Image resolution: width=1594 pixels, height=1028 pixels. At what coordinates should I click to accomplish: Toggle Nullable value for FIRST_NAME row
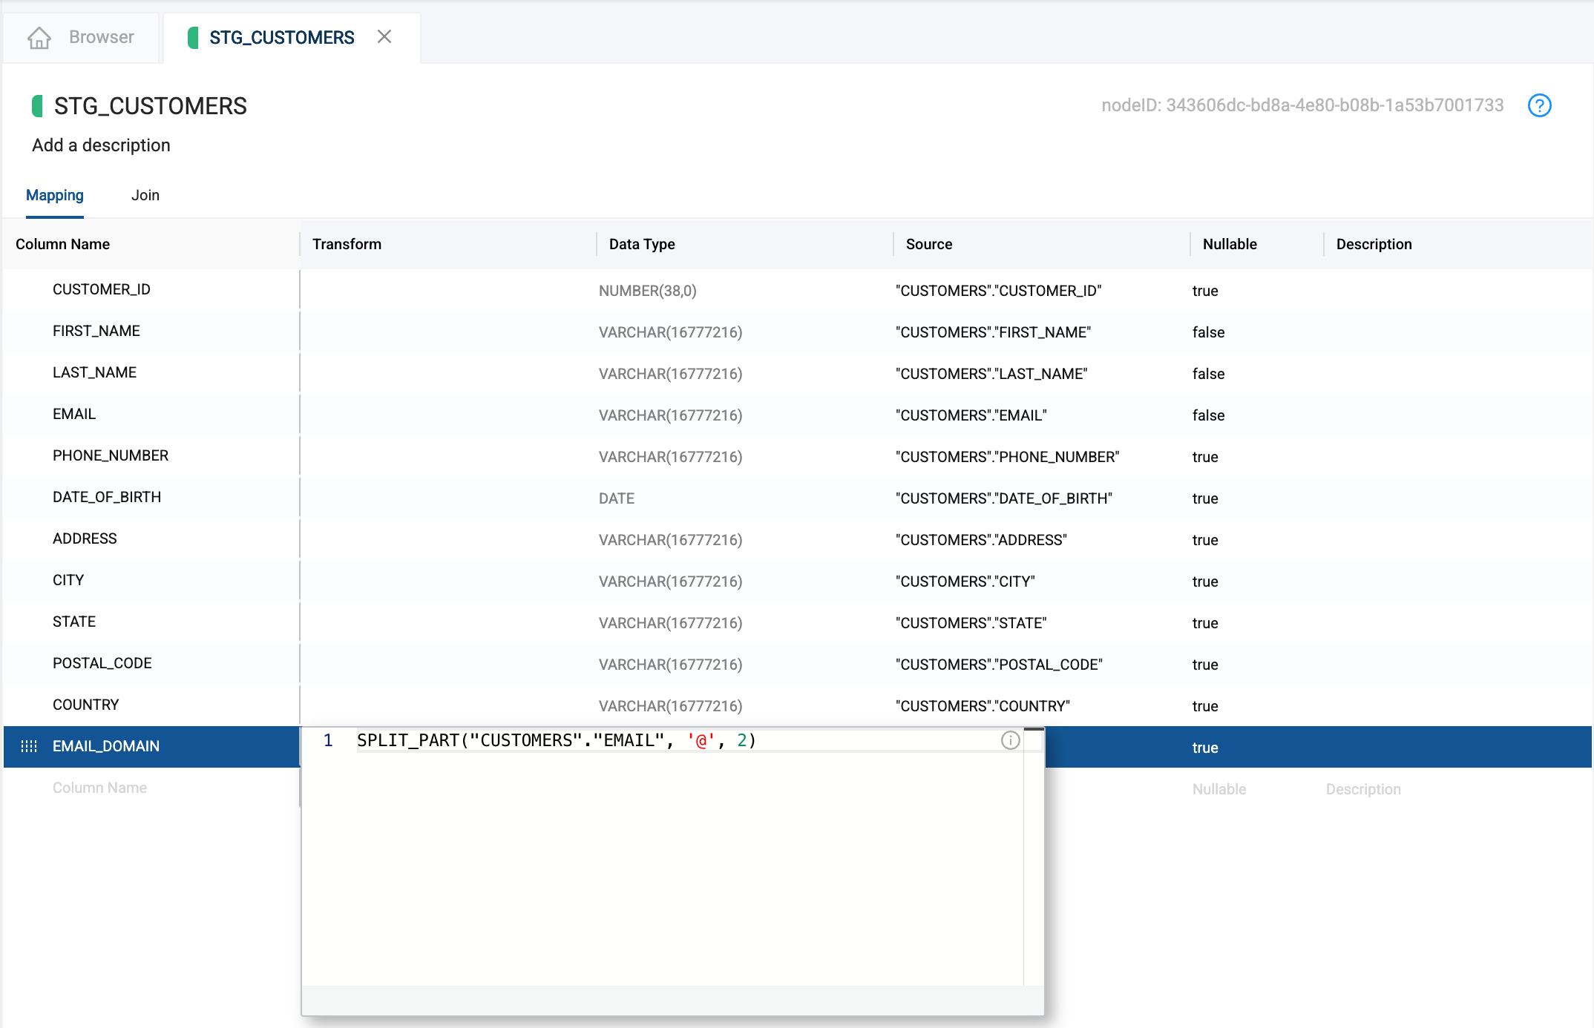pyautogui.click(x=1208, y=332)
